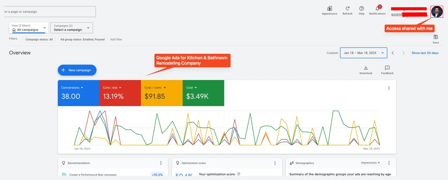The image size is (448, 180).
Task: Click the Refresh icon
Action: (x=348, y=9)
